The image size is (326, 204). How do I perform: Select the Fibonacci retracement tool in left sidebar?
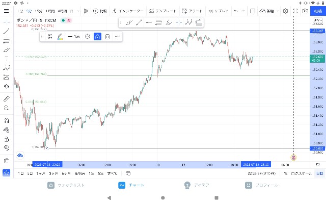(7, 40)
